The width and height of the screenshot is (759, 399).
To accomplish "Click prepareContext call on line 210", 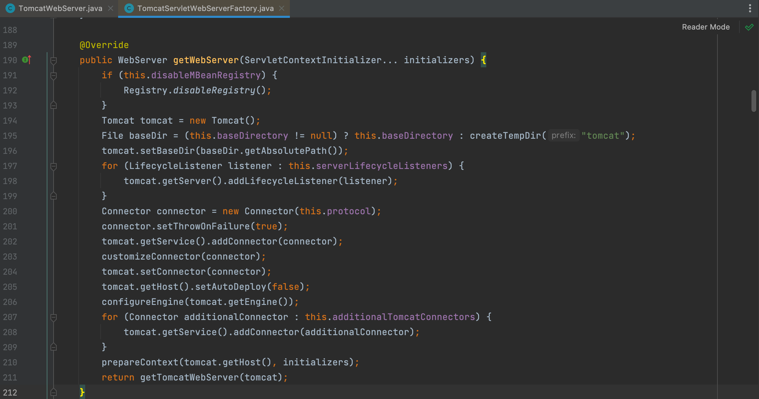I will pos(140,362).
